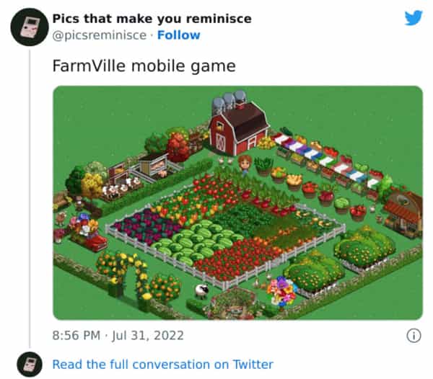Click the Pics that make you reminisce avatar
433x379 pixels.
coord(30,27)
